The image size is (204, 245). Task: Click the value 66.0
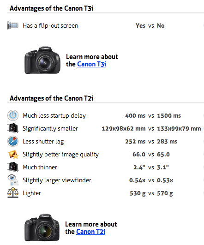pyautogui.click(x=139, y=155)
